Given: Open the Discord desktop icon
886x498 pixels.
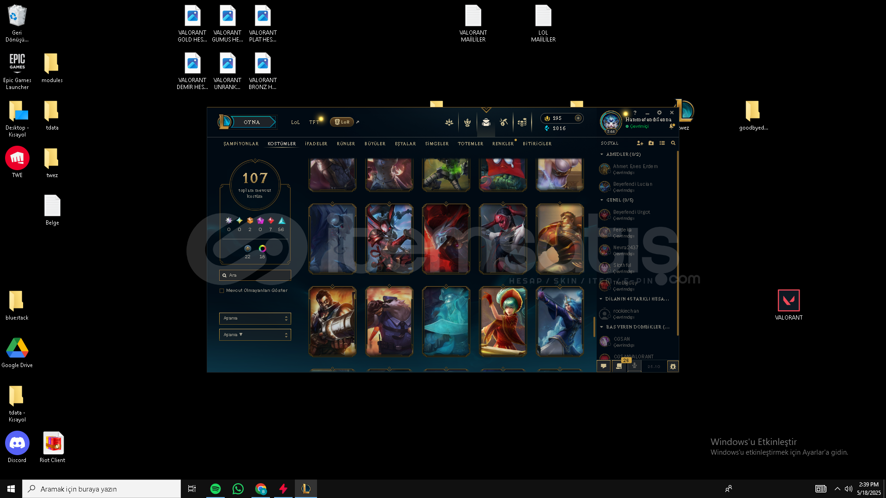Looking at the screenshot, I should [x=17, y=447].
